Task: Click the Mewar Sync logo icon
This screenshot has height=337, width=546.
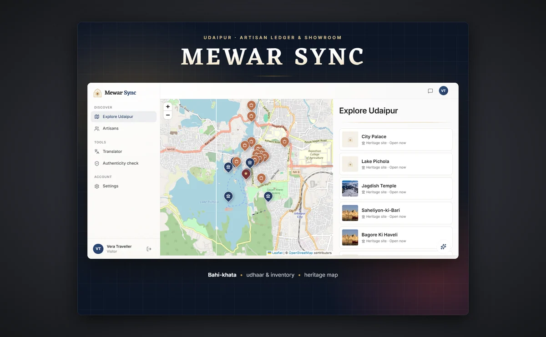Action: [x=97, y=93]
